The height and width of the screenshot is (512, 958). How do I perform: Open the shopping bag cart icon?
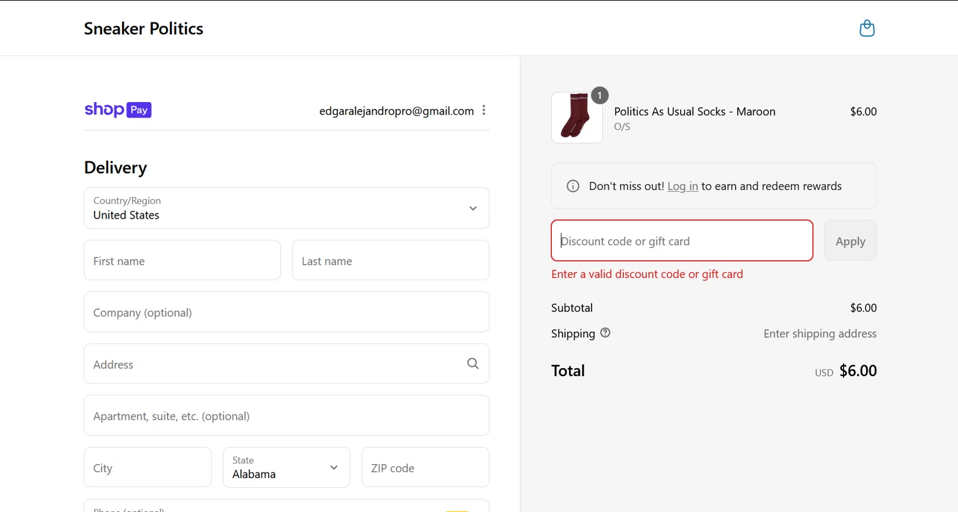tap(867, 28)
